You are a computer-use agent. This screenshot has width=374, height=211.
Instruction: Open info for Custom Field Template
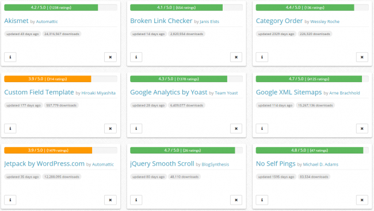coord(10,129)
